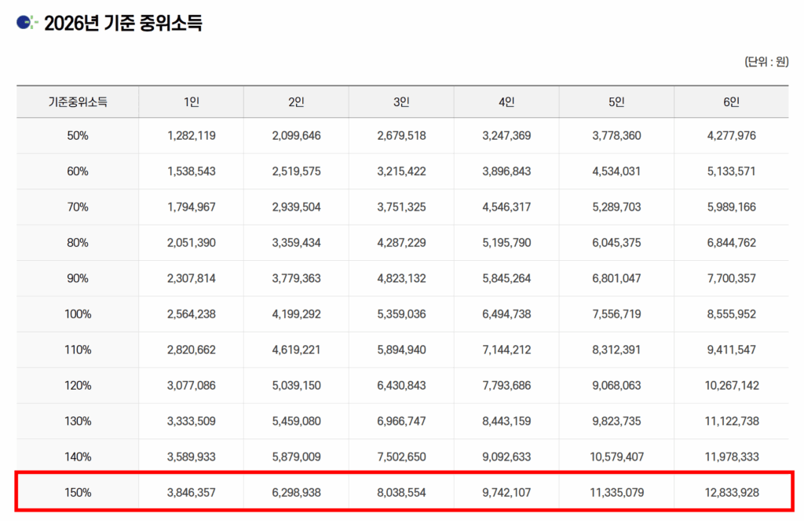This screenshot has width=804, height=521.
Task: Click the cell 2,307,814
Action: pyautogui.click(x=192, y=278)
